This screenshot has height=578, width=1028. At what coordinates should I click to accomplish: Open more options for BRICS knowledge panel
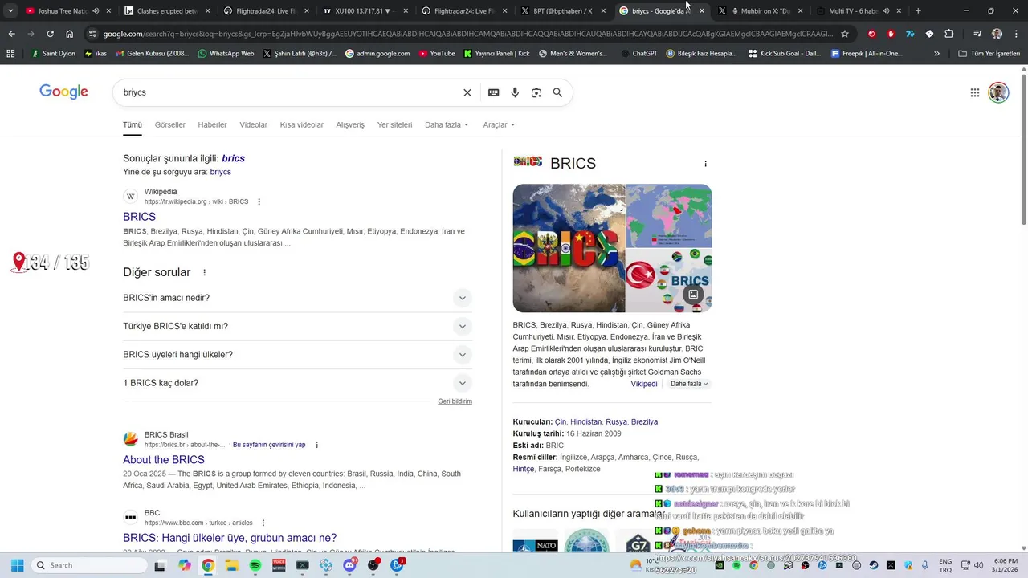tap(705, 164)
